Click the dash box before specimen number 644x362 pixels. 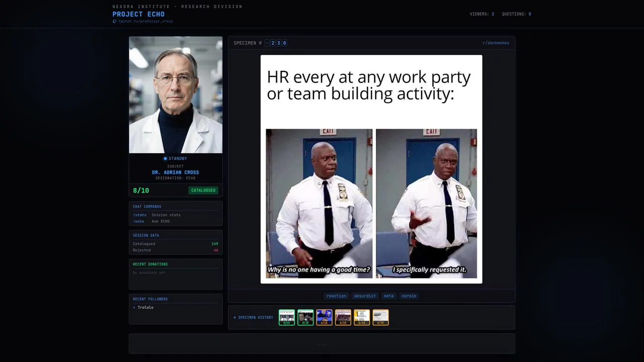coord(267,43)
